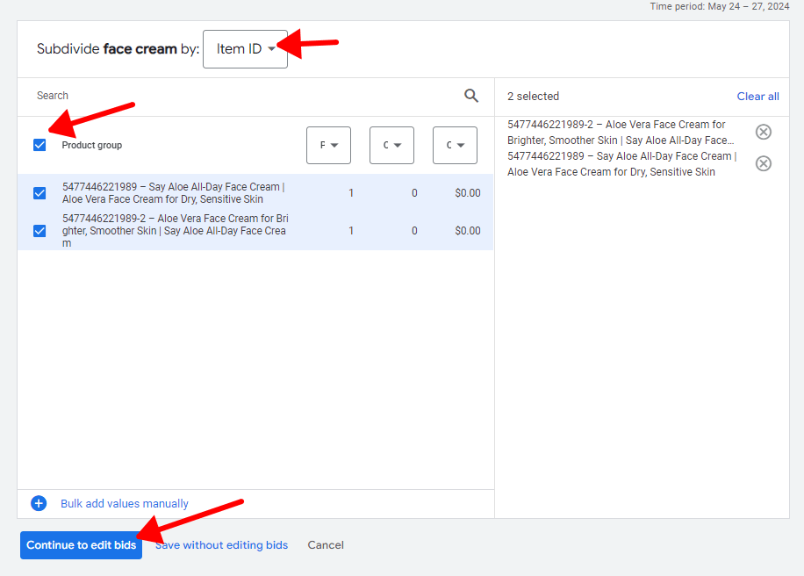Uncheck the 5477446221989 Say Aloe row checkbox
This screenshot has height=576, width=804.
coord(39,193)
